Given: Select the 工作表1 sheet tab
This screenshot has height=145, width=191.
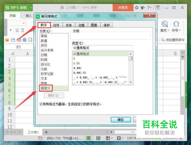Looking at the screenshot, I should point(33,132).
